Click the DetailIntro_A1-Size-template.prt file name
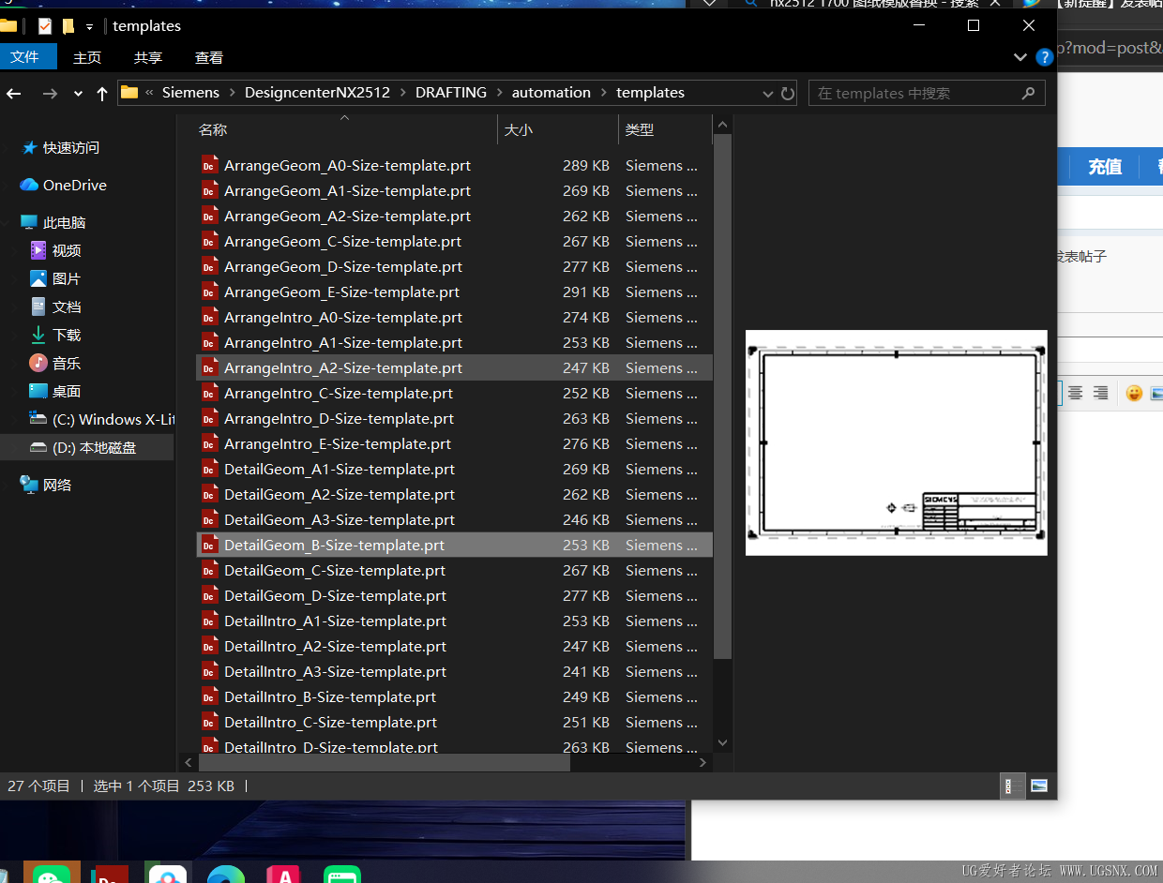Screen dimensions: 1163x883 tap(335, 621)
